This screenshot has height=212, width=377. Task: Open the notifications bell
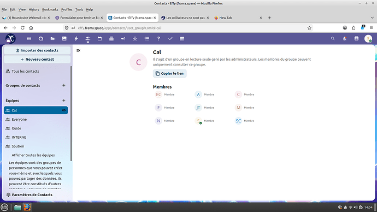(345, 38)
